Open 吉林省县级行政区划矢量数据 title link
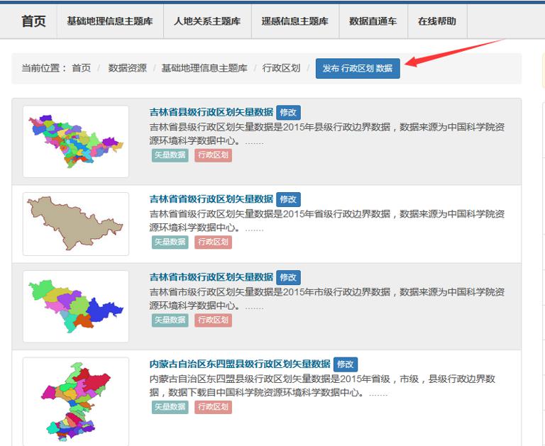 [x=211, y=112]
